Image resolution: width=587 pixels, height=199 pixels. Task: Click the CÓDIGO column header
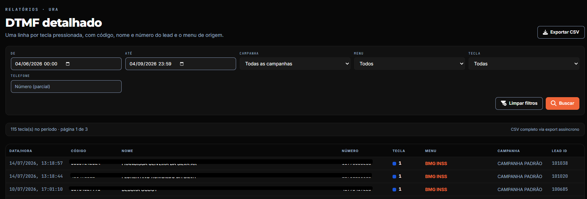(x=79, y=151)
